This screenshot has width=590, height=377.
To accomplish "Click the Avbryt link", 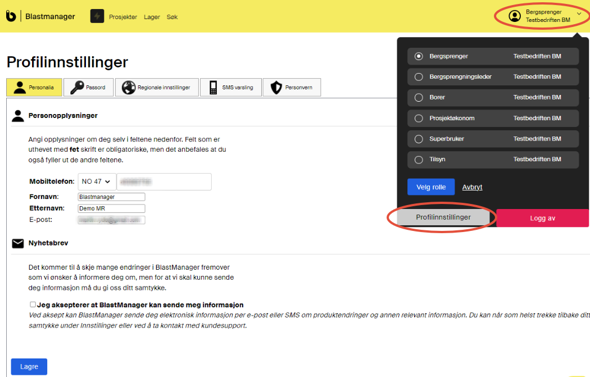I will pyautogui.click(x=472, y=187).
